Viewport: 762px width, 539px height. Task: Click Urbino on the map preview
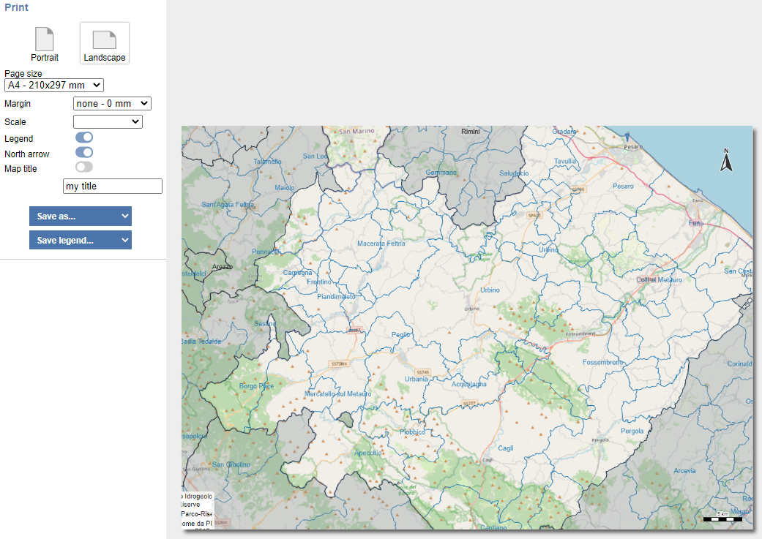489,290
